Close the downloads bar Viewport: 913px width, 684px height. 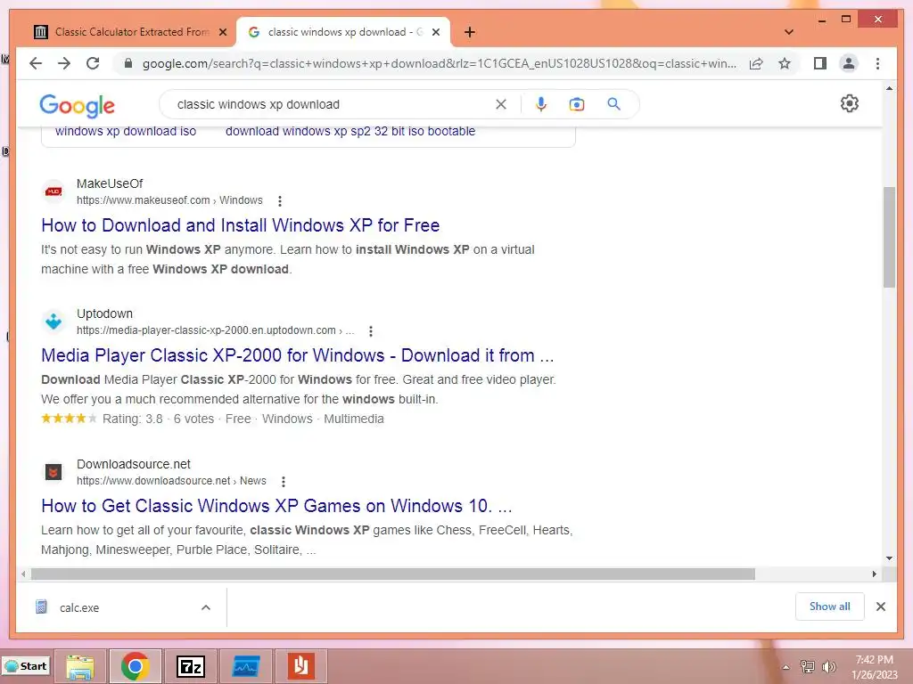880,607
